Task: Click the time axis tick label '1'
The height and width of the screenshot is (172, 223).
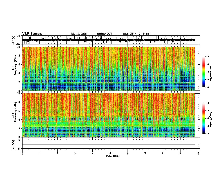Action: (40, 153)
